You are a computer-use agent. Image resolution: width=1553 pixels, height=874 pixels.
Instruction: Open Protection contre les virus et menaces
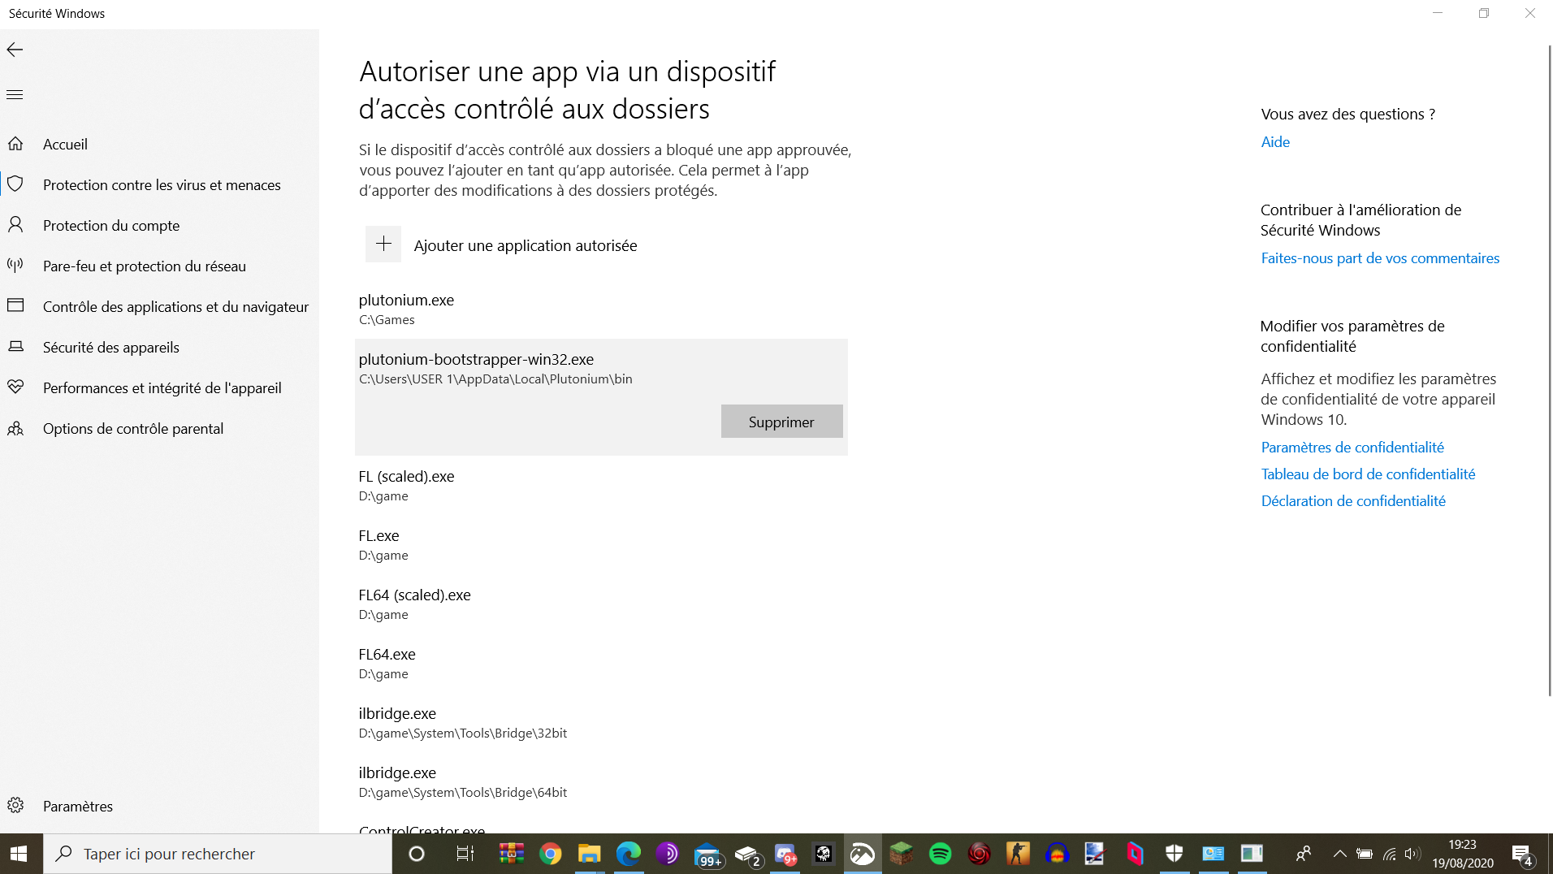[159, 184]
